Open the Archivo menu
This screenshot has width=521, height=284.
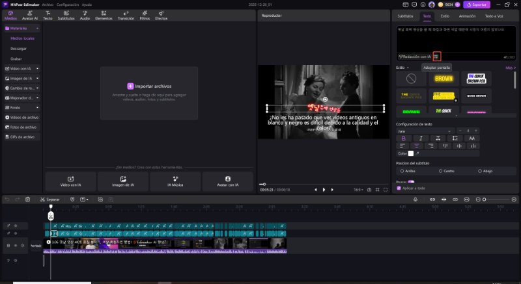click(48, 4)
